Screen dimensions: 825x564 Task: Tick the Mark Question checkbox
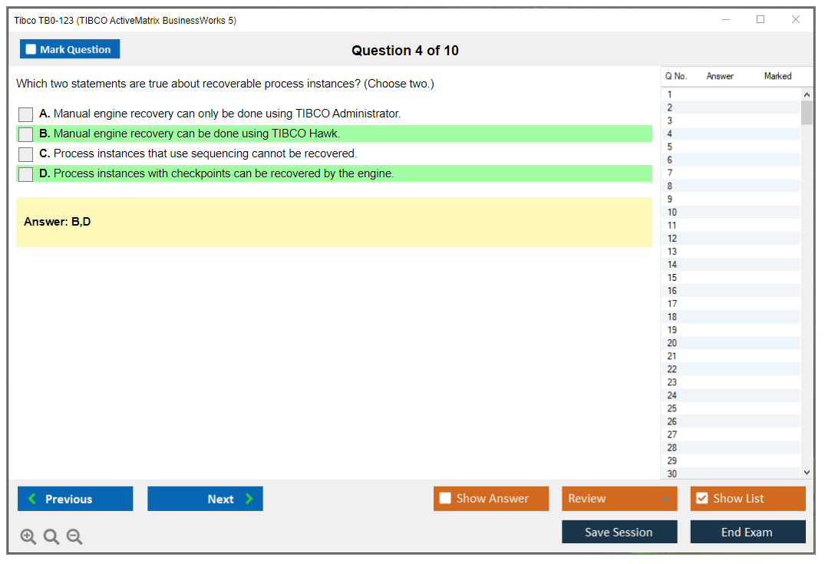click(x=31, y=50)
